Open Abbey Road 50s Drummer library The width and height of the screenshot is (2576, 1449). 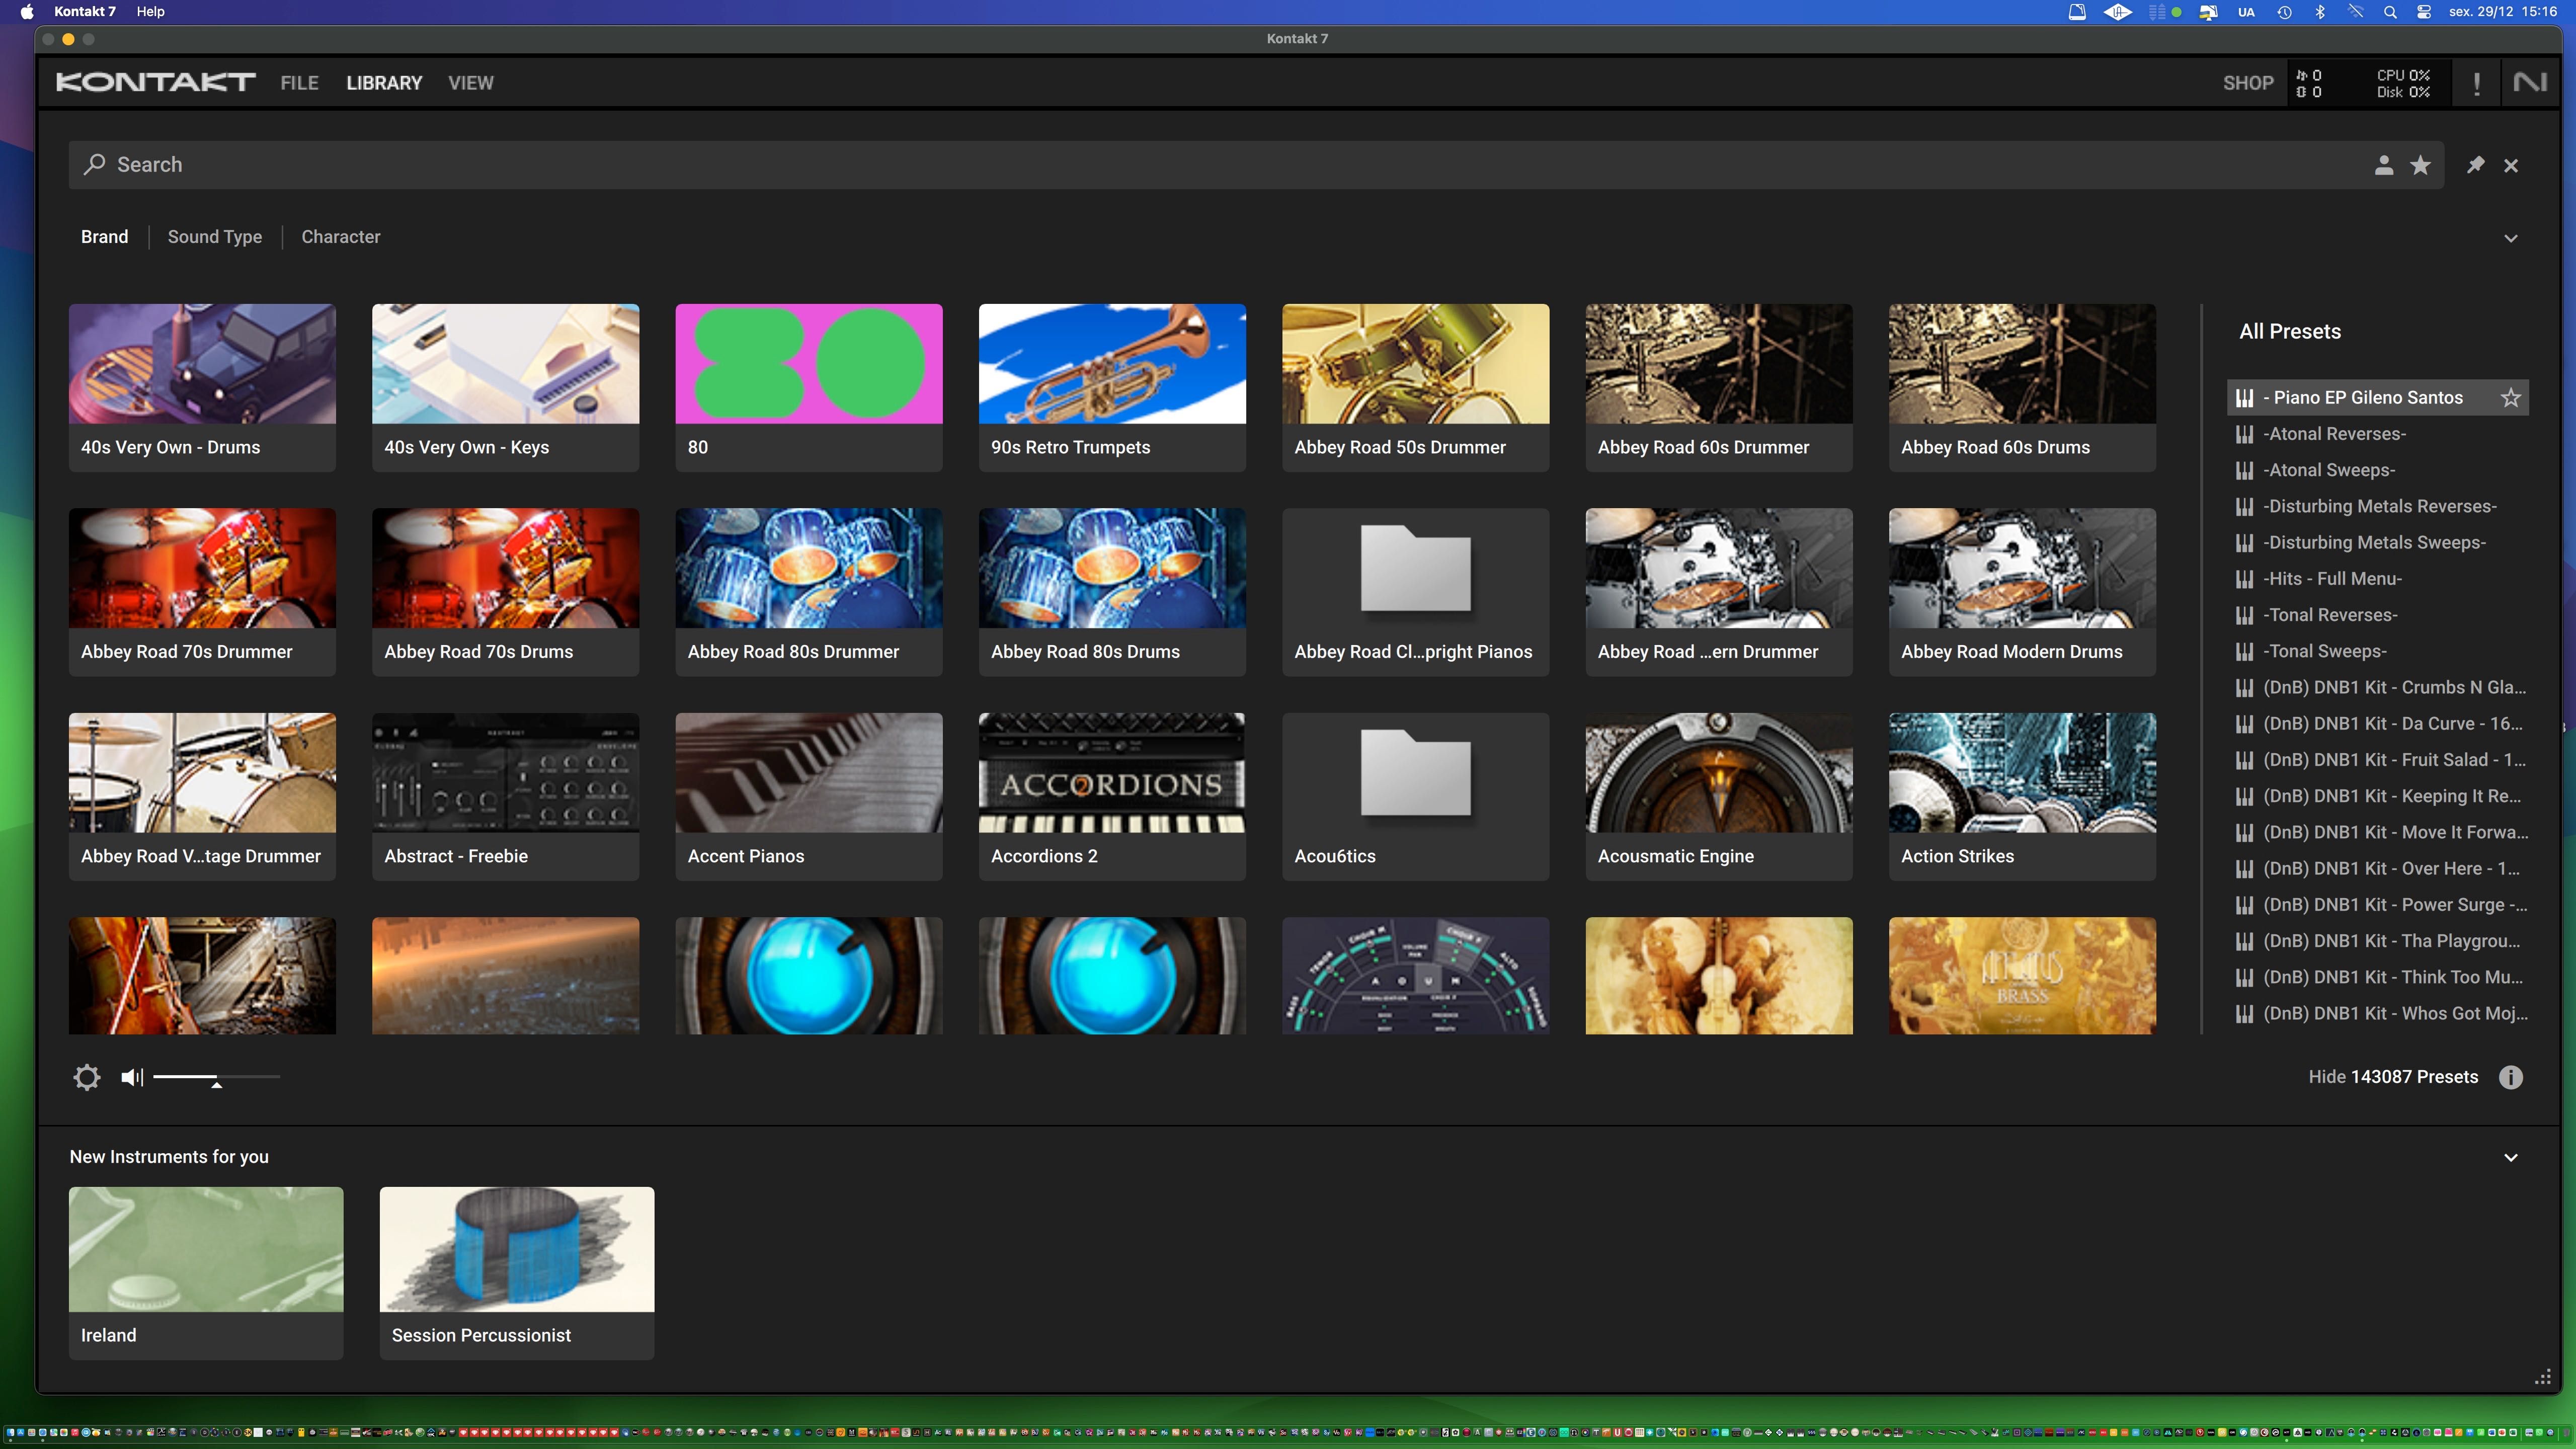pyautogui.click(x=1416, y=388)
